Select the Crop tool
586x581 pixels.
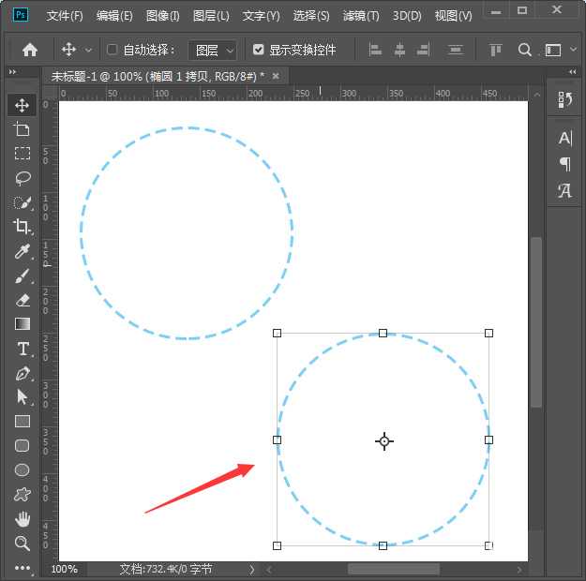click(x=23, y=226)
